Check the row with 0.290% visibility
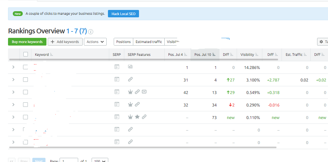328x162 pixels. [26, 105]
